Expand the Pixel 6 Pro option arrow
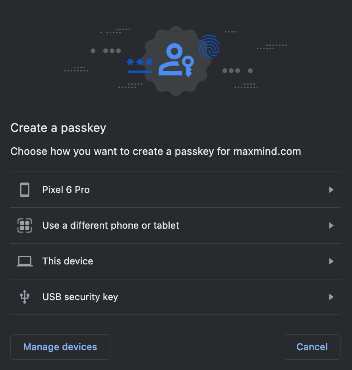This screenshot has width=352, height=370. pos(331,190)
